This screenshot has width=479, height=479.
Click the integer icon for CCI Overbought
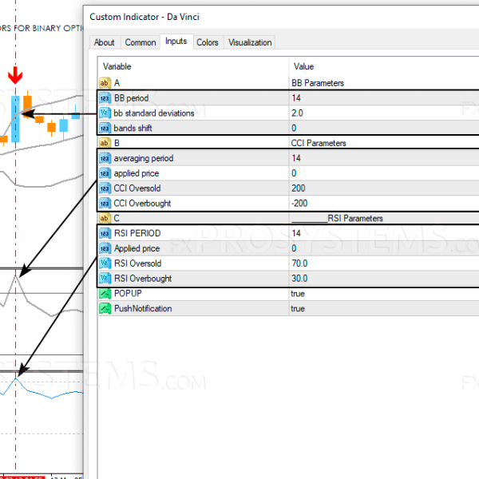(x=105, y=203)
